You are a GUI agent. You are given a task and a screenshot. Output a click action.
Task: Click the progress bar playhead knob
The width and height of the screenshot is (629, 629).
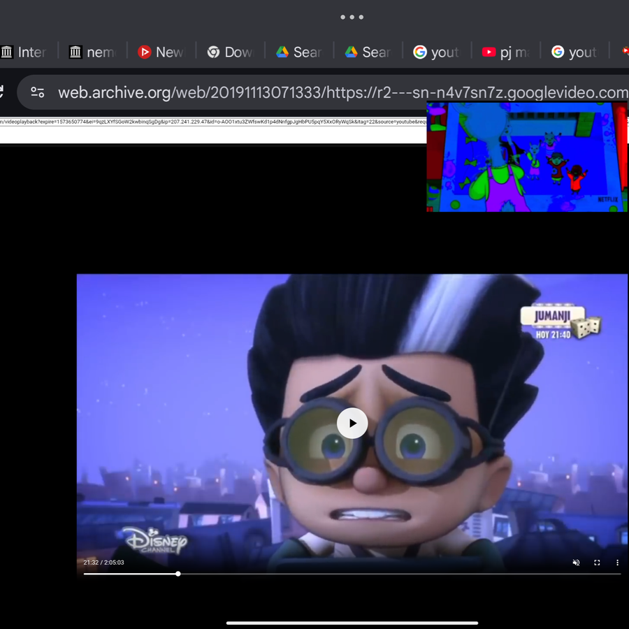pos(178,574)
